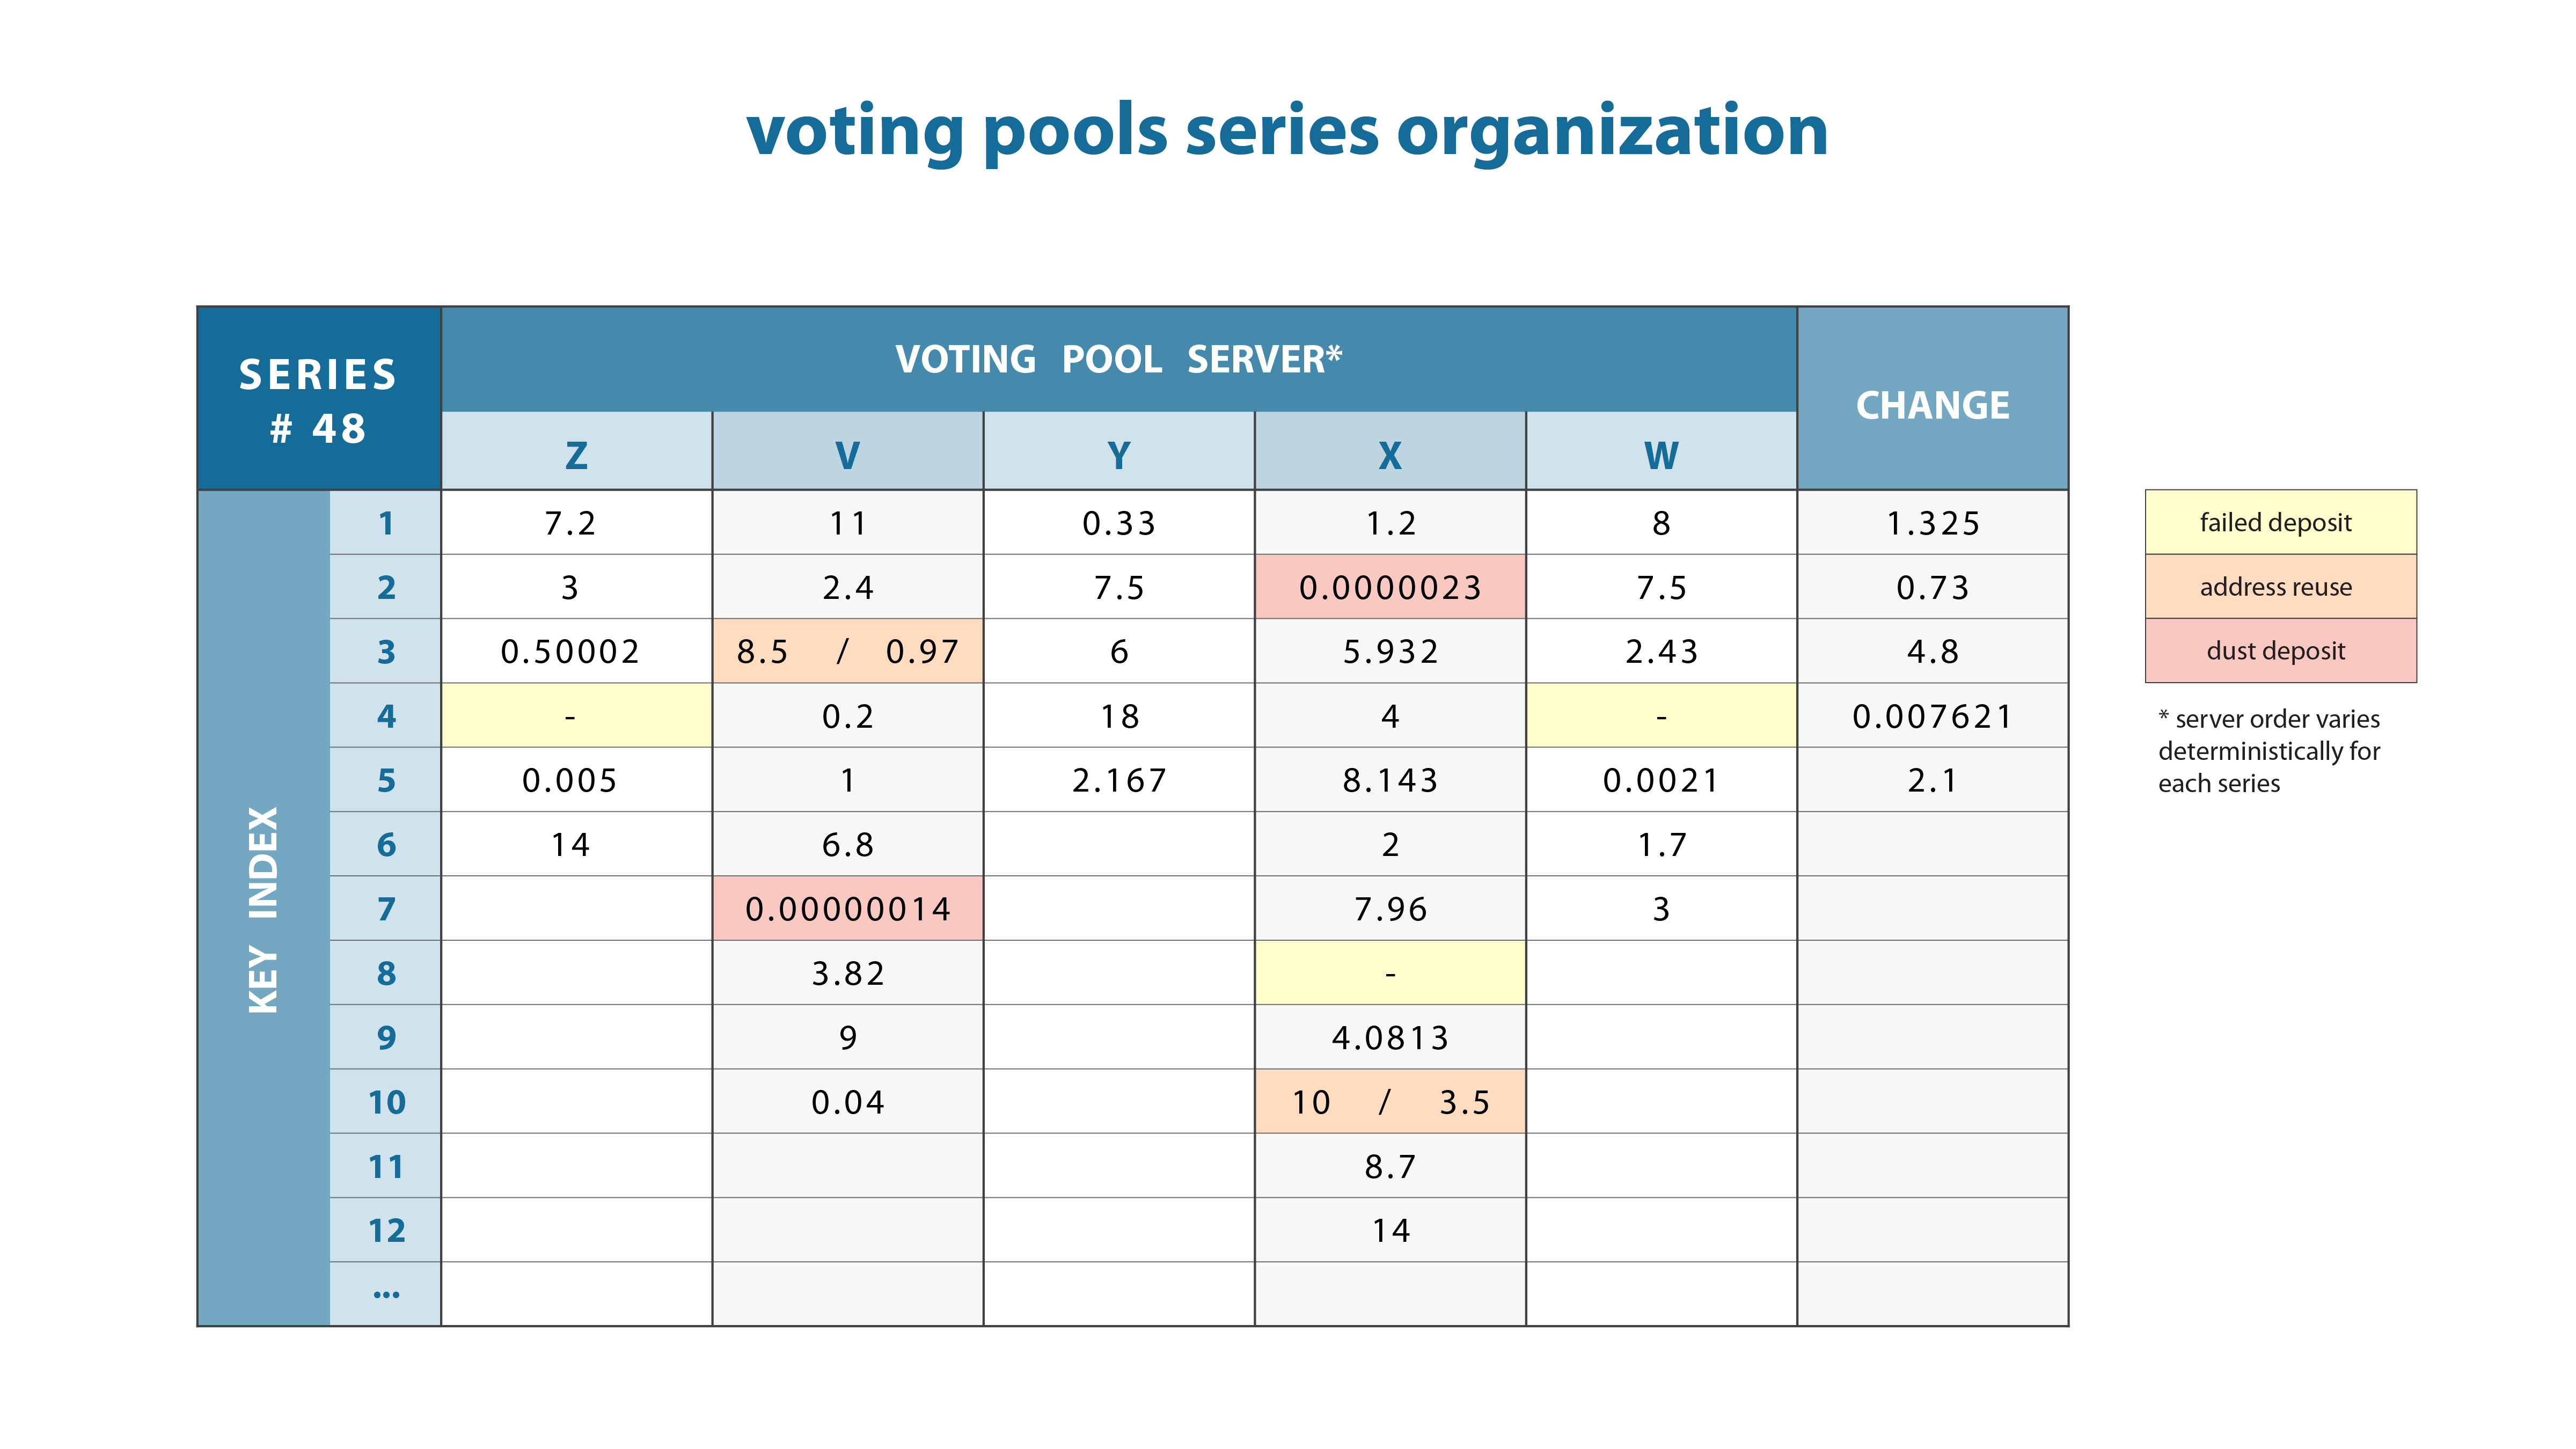The image size is (2576, 1449).
Task: Click the X server column header
Action: pos(1390,456)
